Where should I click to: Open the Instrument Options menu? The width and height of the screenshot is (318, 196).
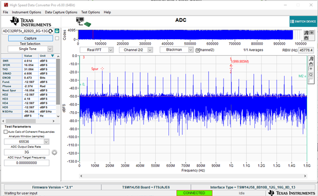coord(26,12)
